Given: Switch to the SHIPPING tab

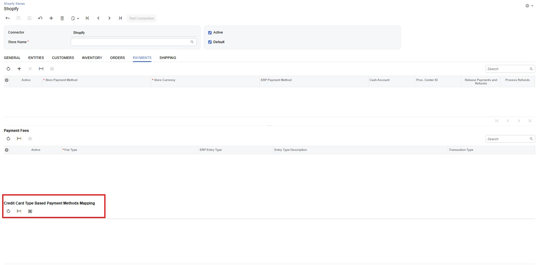Looking at the screenshot, I should click(168, 58).
